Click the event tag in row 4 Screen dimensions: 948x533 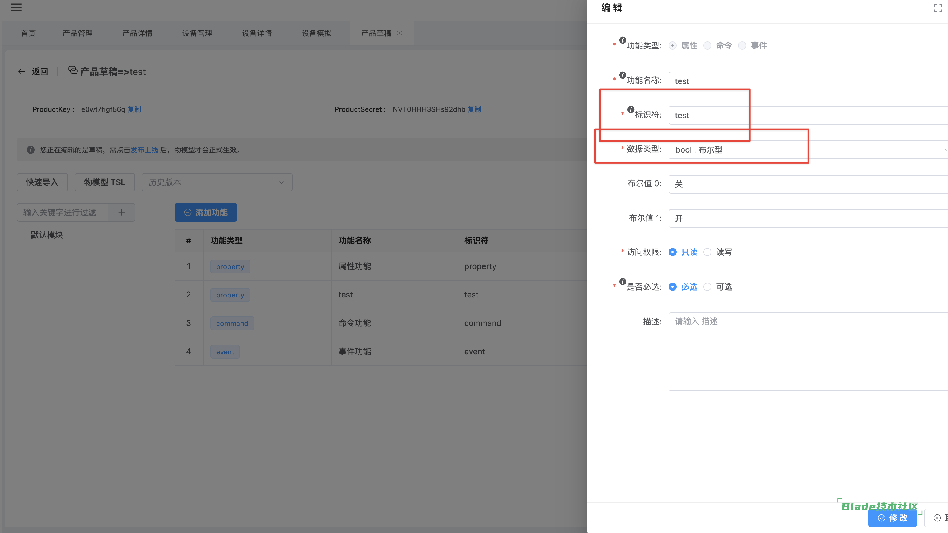[225, 351]
